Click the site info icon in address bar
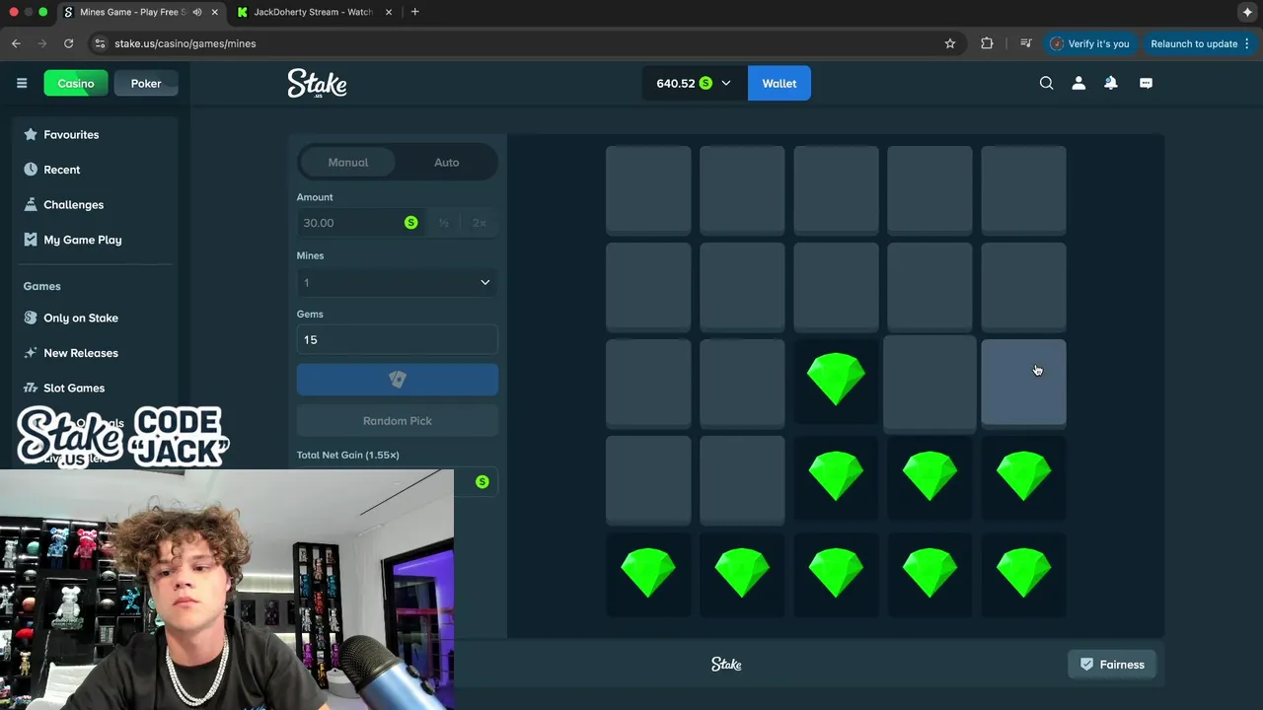 [x=98, y=43]
